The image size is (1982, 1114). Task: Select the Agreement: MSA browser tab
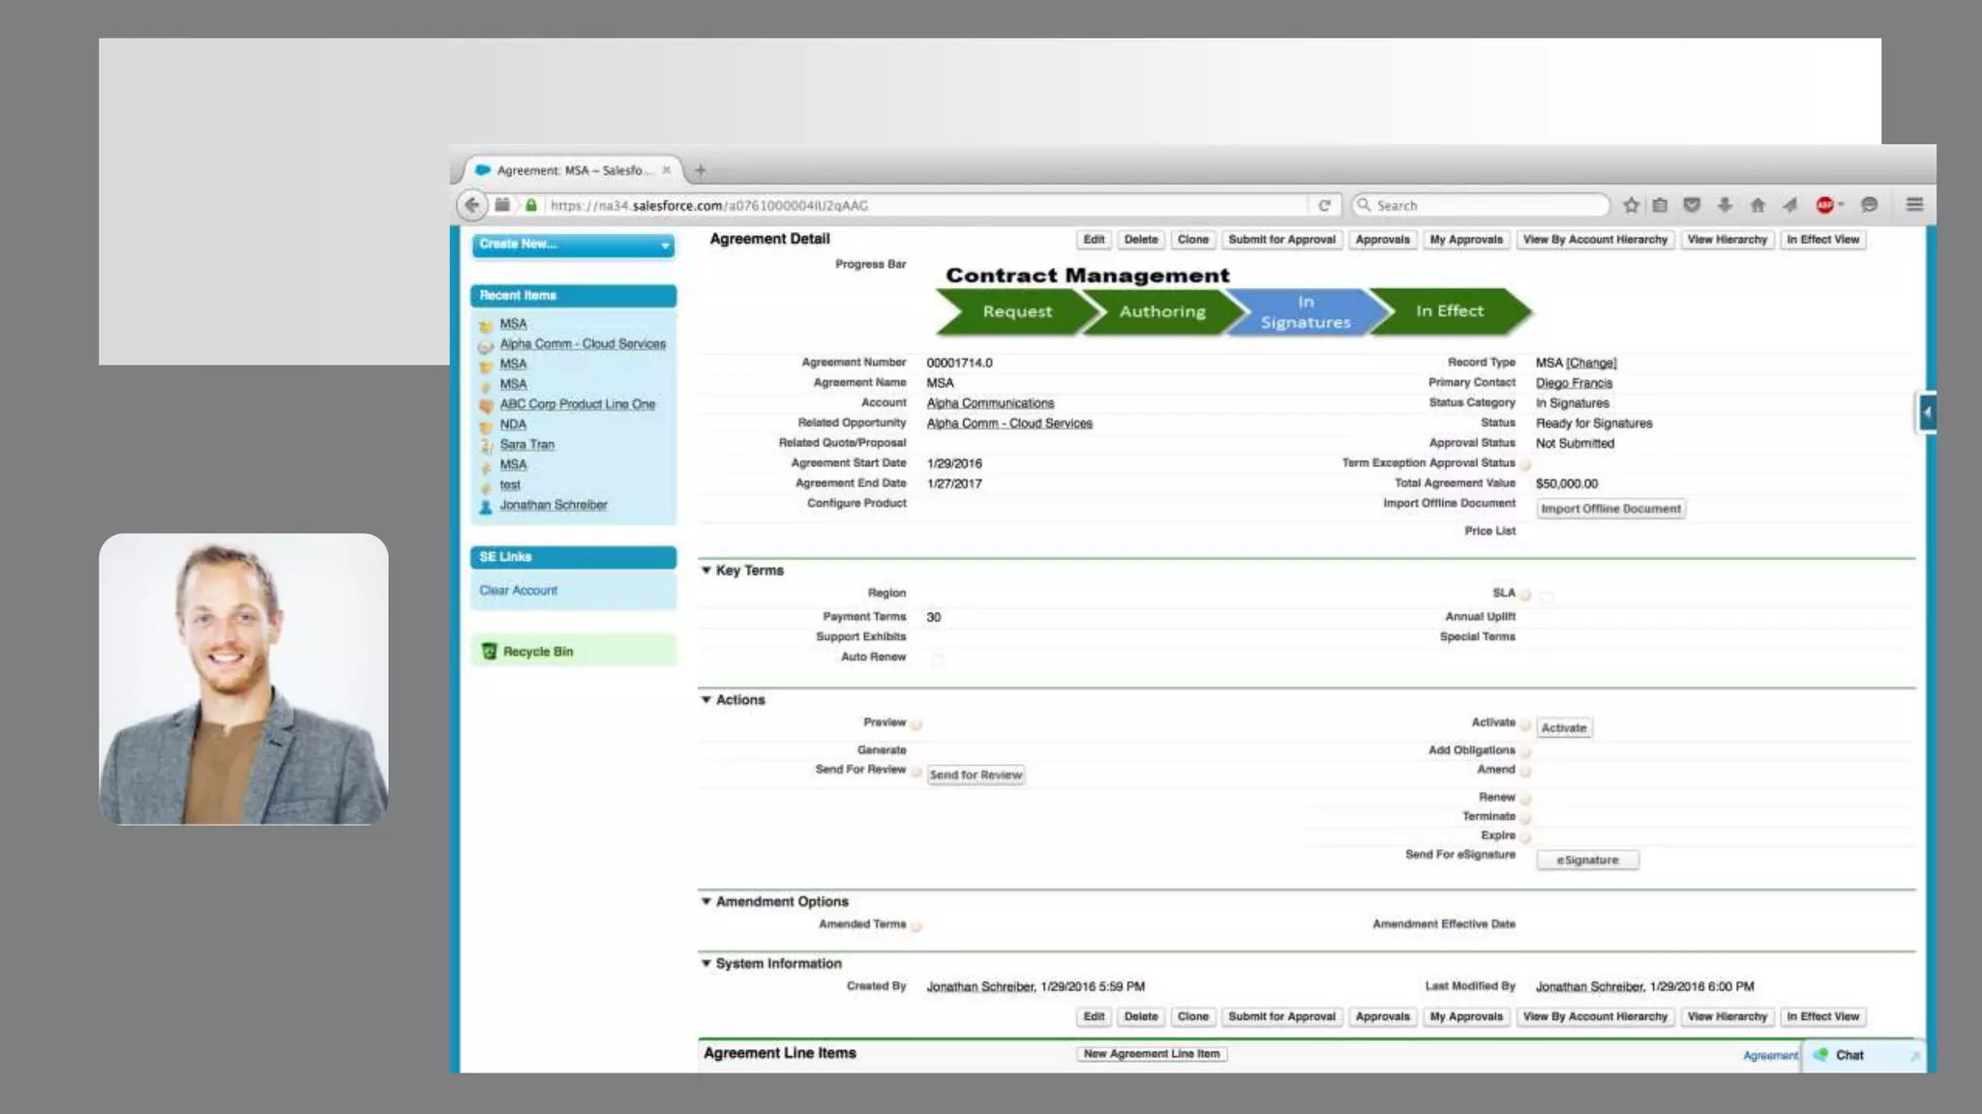[573, 170]
